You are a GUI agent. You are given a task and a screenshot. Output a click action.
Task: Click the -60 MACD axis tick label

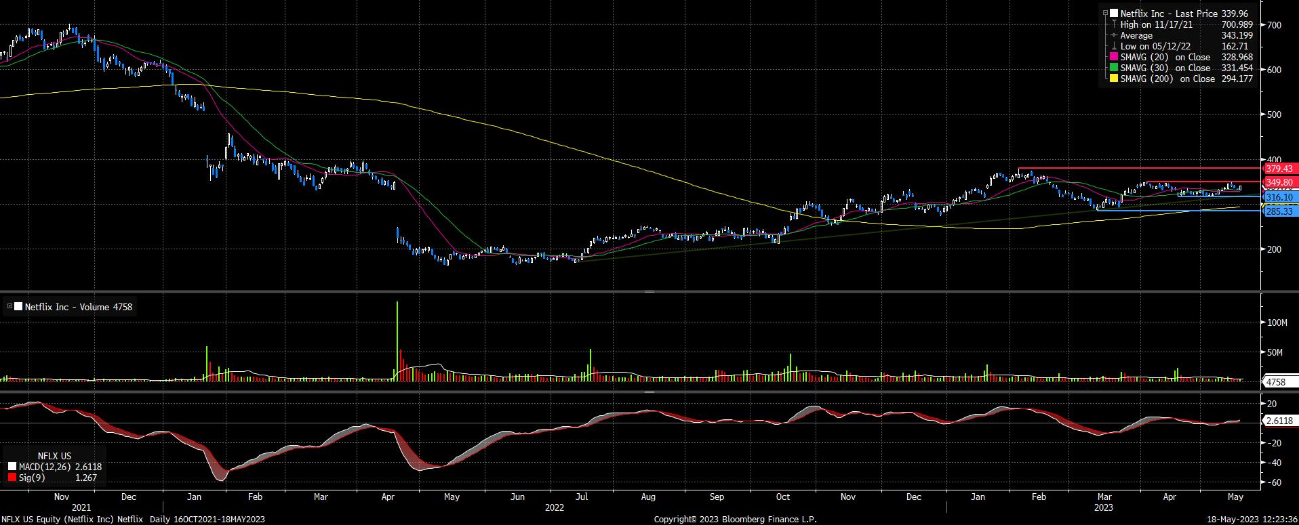coord(1273,482)
